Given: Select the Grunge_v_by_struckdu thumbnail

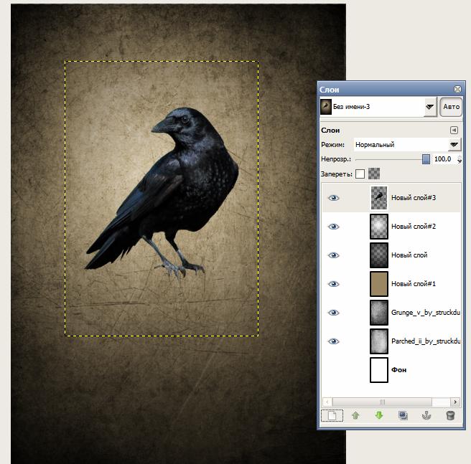Looking at the screenshot, I should pyautogui.click(x=379, y=313).
